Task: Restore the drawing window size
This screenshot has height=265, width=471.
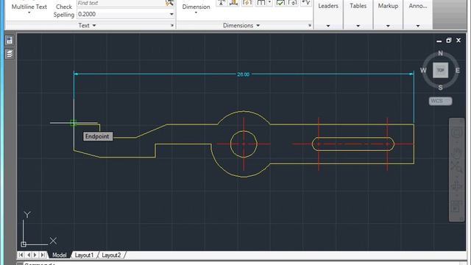Action: coord(448,40)
